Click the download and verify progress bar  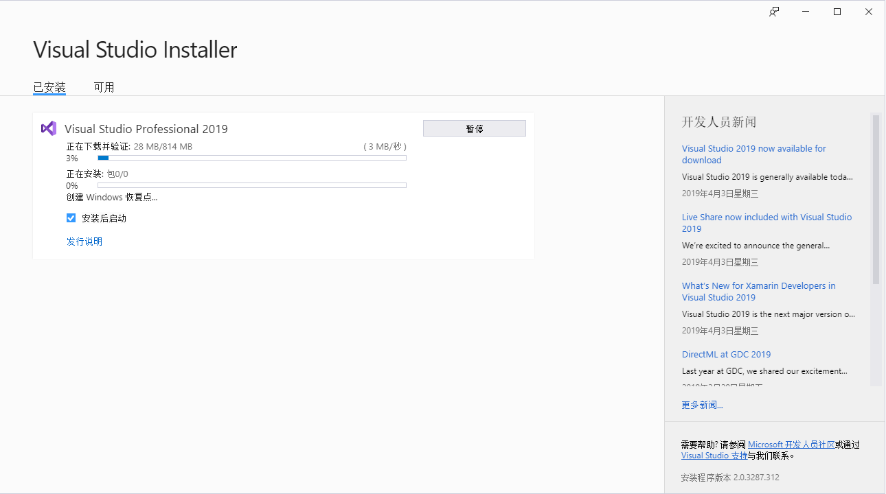252,158
